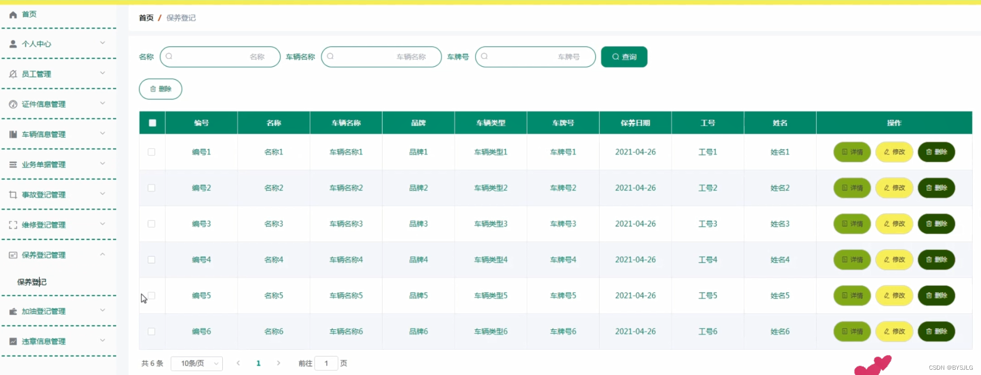Click 删除 for row 编号6
The height and width of the screenshot is (375, 981).
pyautogui.click(x=936, y=331)
